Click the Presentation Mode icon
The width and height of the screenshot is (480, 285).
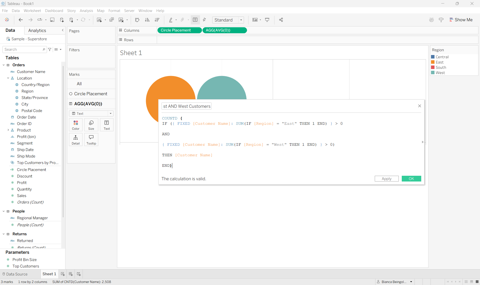(x=267, y=20)
